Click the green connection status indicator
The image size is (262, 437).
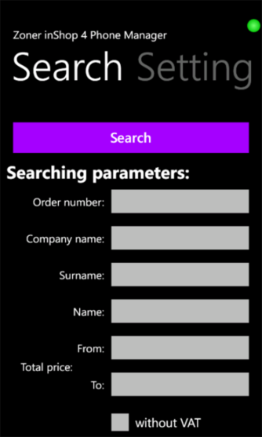click(254, 26)
